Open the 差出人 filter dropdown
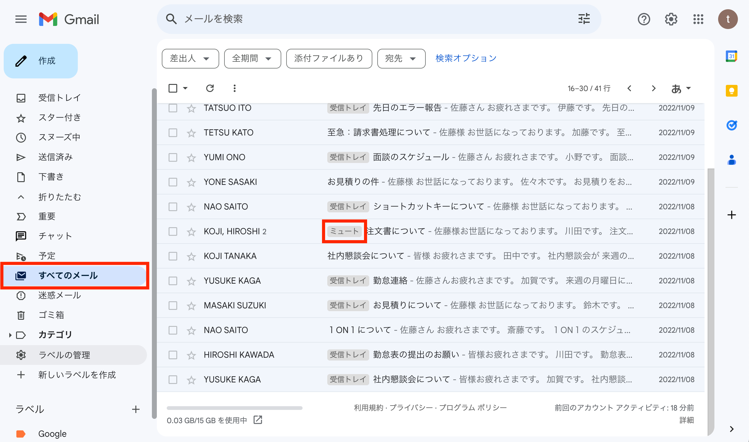This screenshot has width=749, height=442. [x=190, y=58]
